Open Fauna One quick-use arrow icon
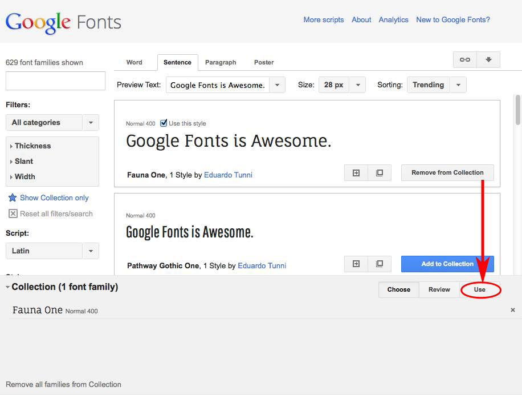Viewport: 522px width, 395px height. (356, 172)
